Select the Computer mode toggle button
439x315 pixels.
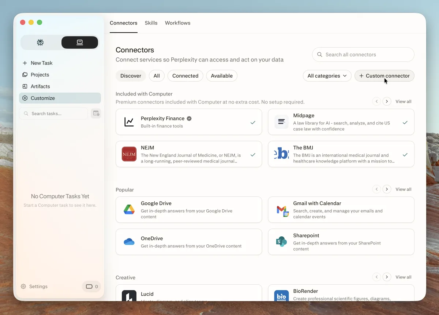tap(80, 42)
